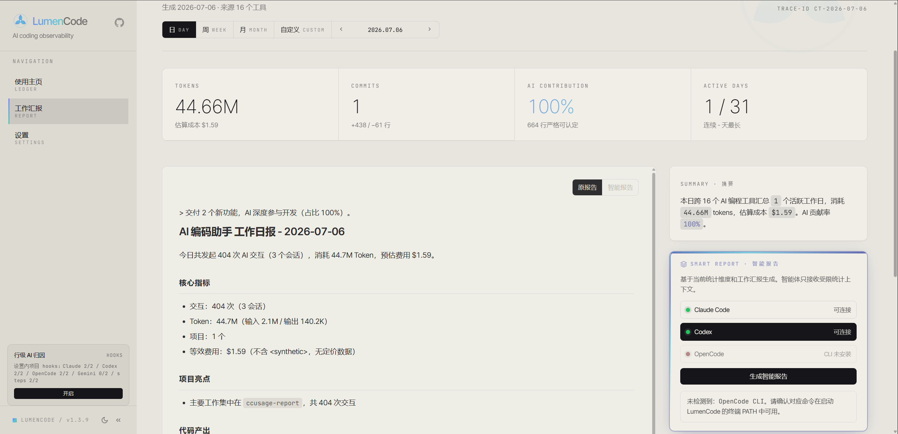Click the ACTIVE DAYS 1 / 31 value
The height and width of the screenshot is (434, 898).
tap(727, 107)
